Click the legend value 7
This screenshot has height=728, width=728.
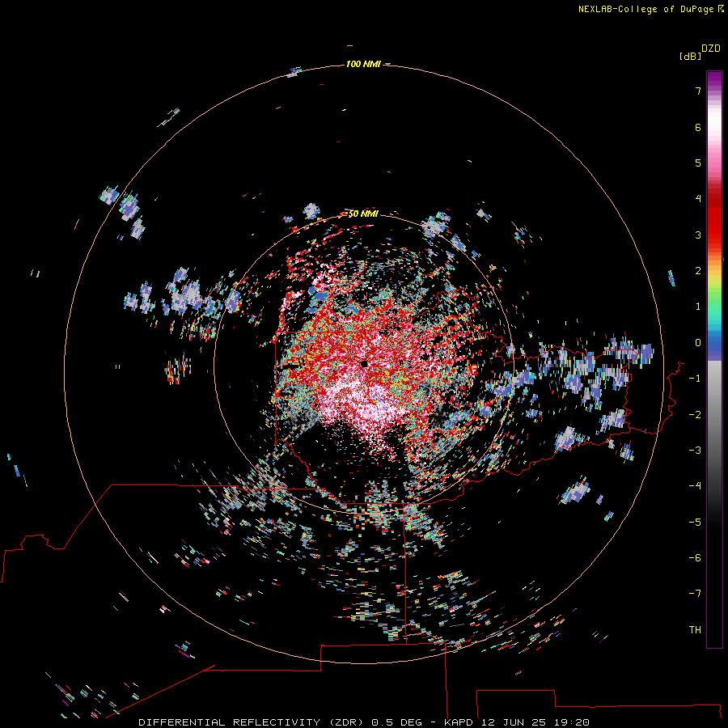[x=698, y=91]
